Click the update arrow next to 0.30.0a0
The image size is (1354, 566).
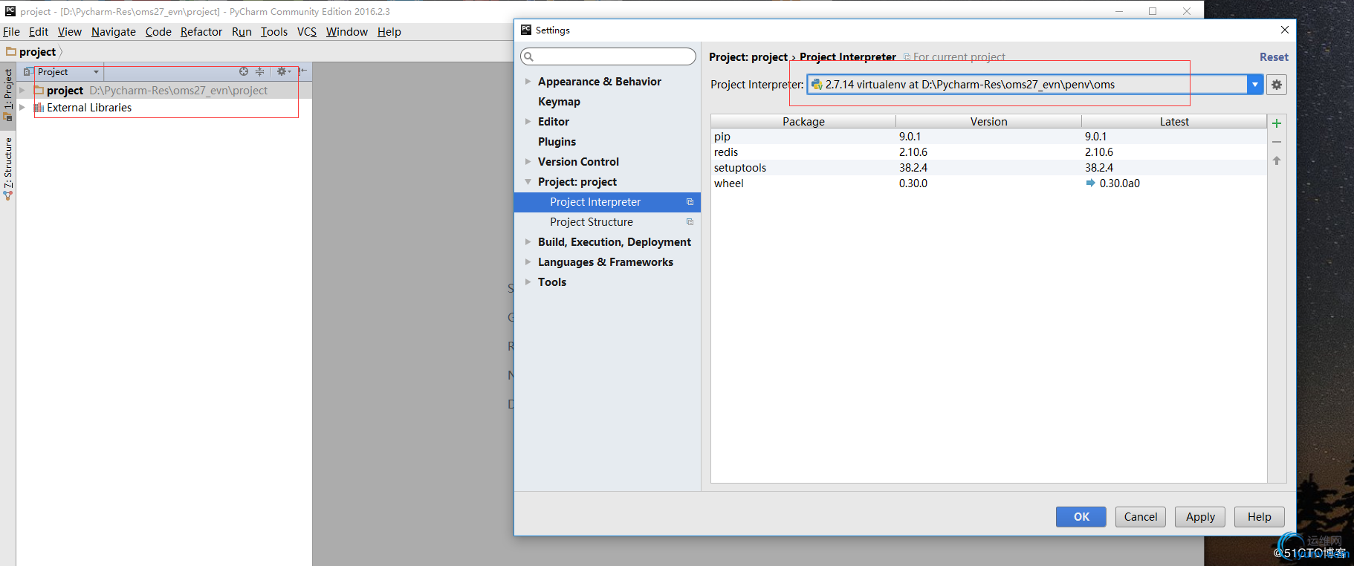[1090, 183]
